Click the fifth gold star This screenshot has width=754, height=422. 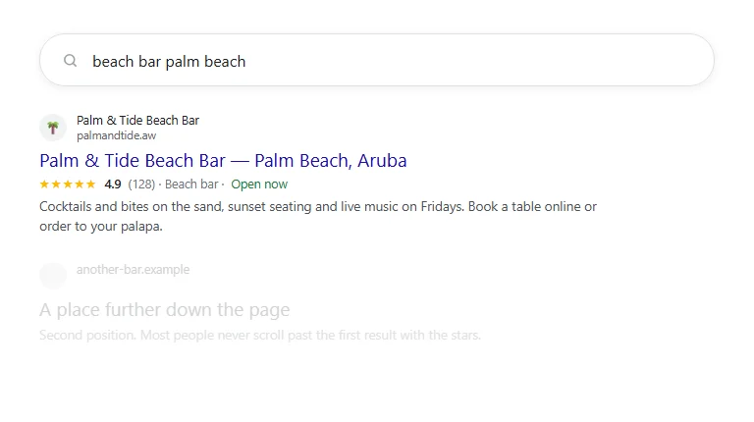[x=90, y=185]
